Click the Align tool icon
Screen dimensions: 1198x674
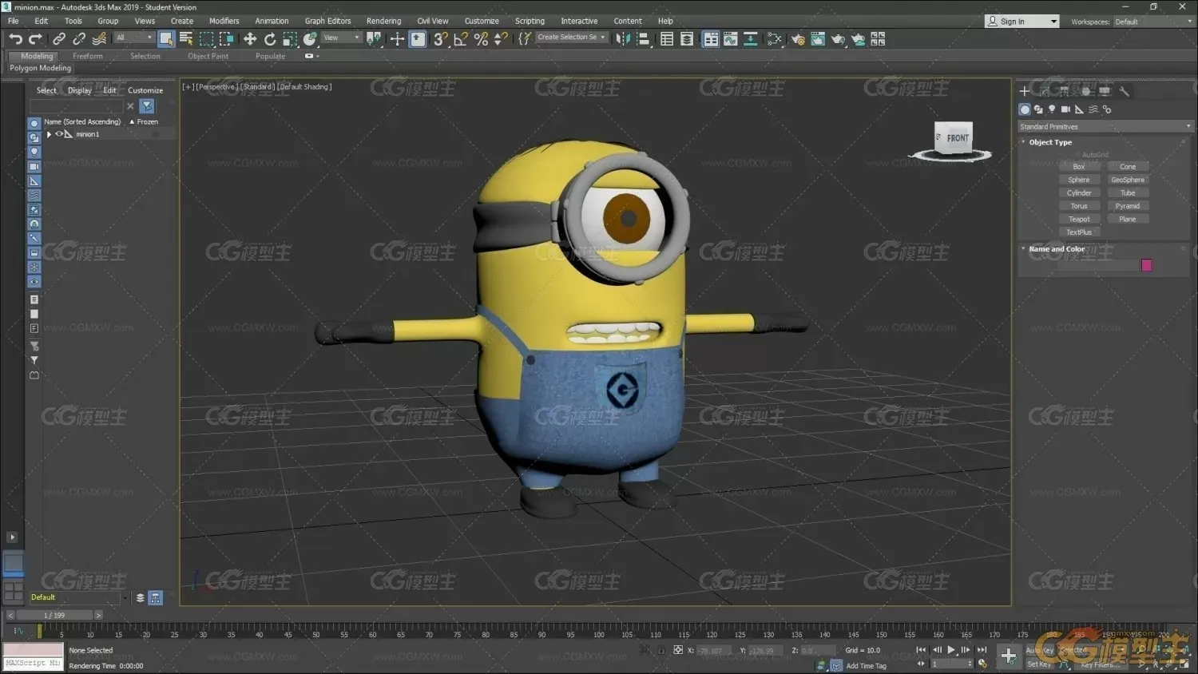point(643,39)
